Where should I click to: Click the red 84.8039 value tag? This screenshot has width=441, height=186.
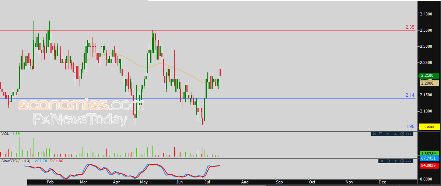(429, 166)
